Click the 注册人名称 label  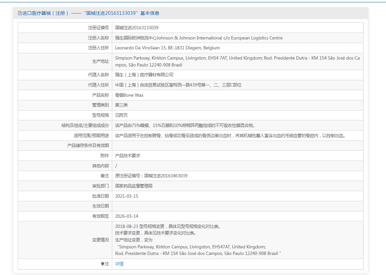pyautogui.click(x=98, y=38)
